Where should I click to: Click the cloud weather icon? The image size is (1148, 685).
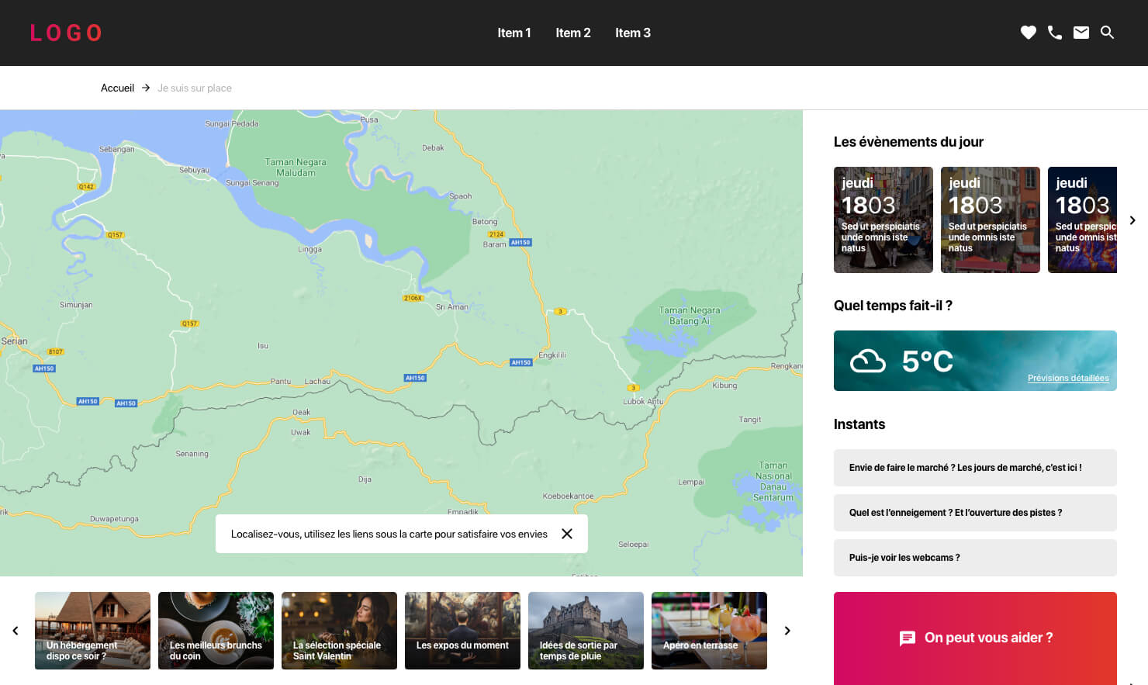[x=867, y=361]
